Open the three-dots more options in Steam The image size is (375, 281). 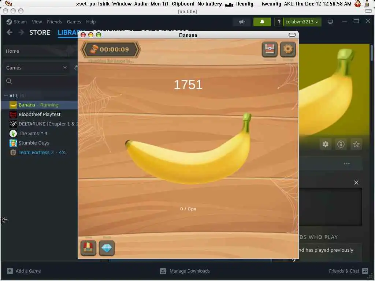click(x=347, y=164)
